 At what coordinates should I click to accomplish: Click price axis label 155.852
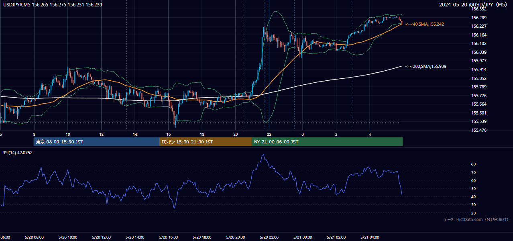click(479, 78)
